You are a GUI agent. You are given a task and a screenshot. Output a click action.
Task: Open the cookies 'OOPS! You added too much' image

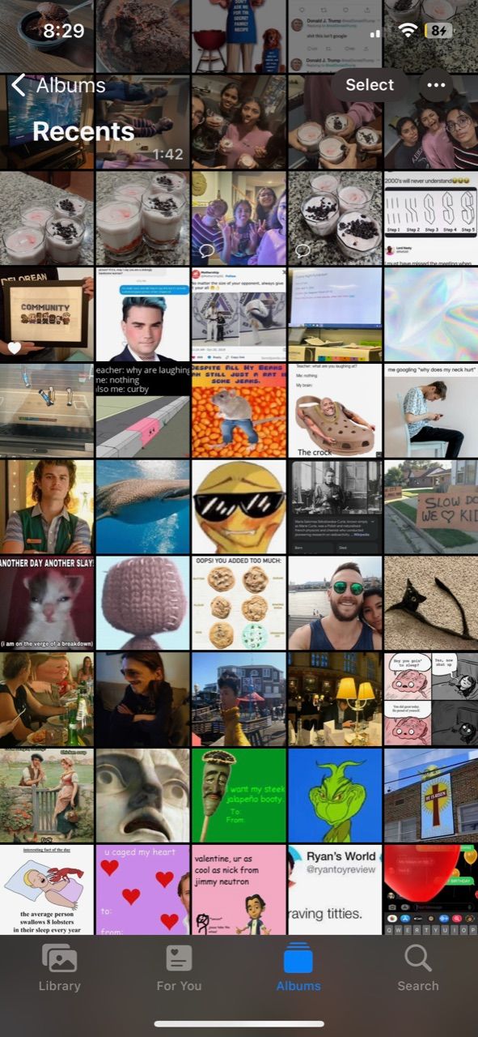tap(239, 603)
